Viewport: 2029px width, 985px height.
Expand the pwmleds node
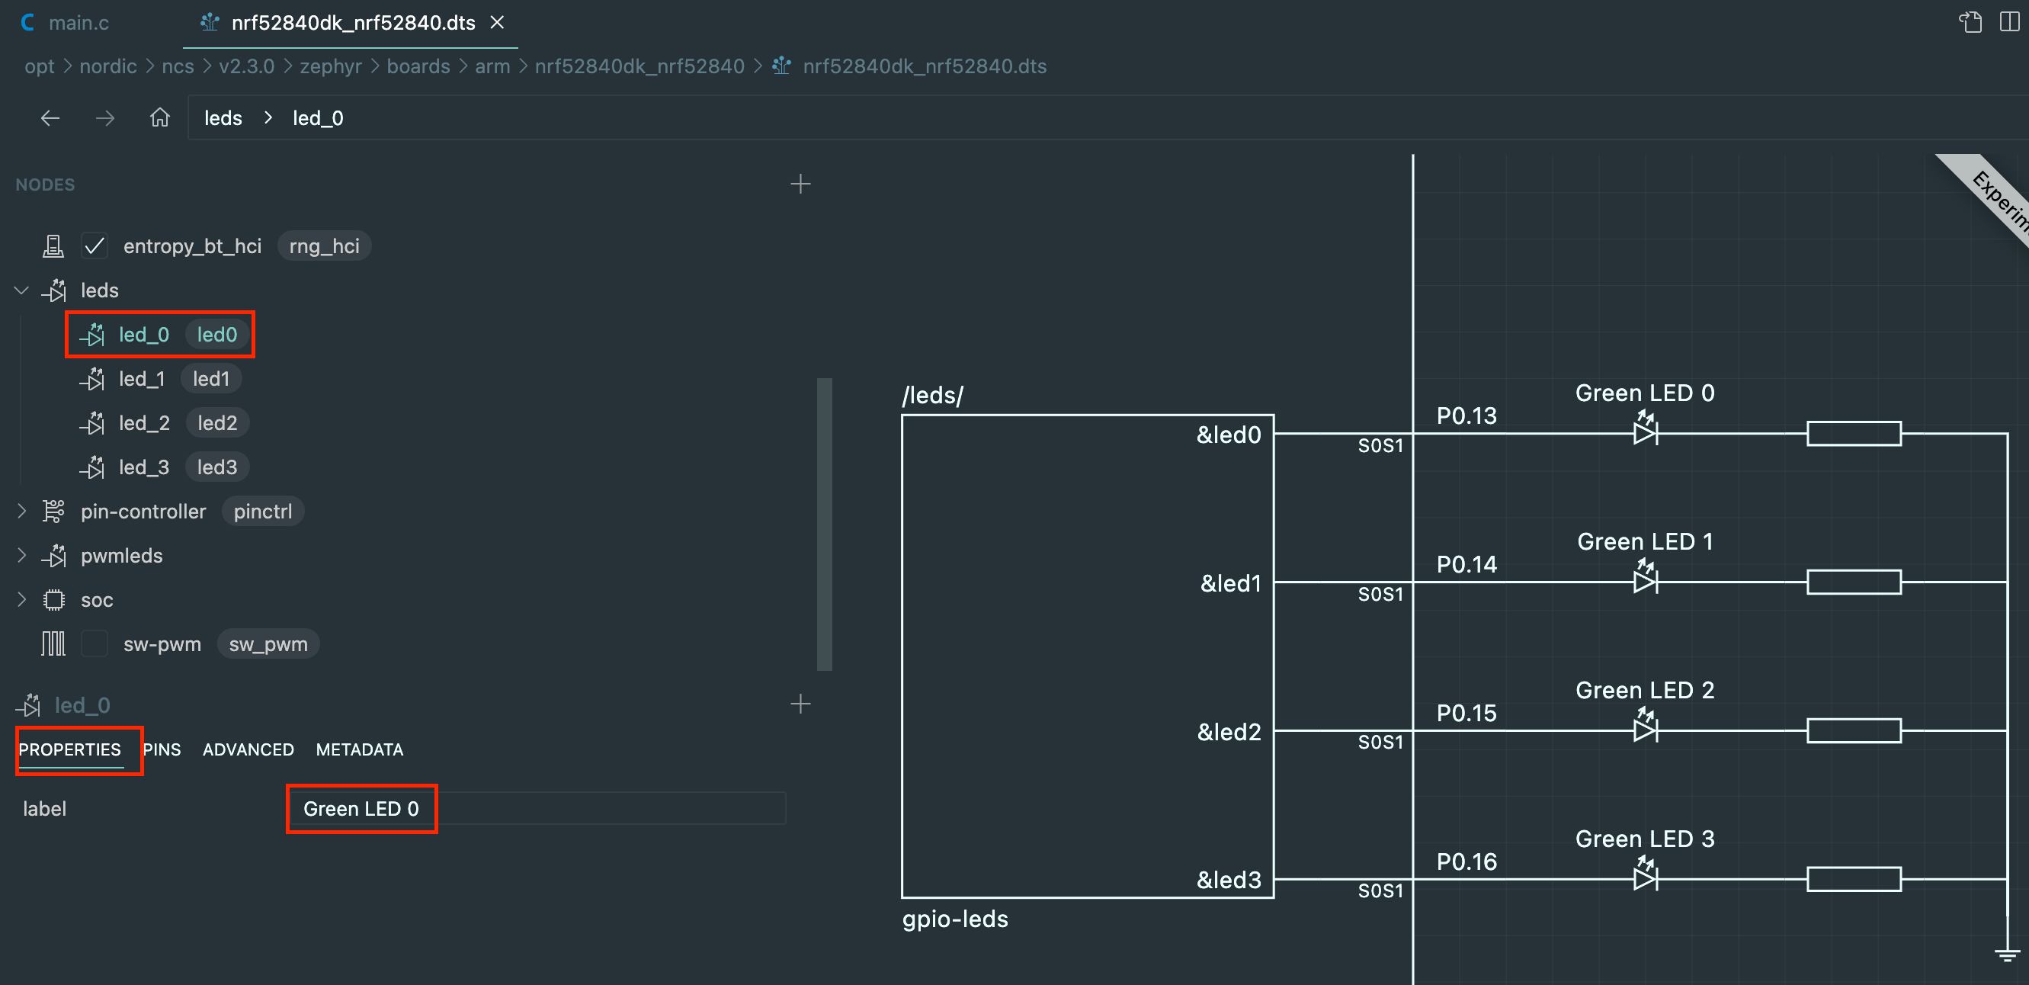[21, 556]
